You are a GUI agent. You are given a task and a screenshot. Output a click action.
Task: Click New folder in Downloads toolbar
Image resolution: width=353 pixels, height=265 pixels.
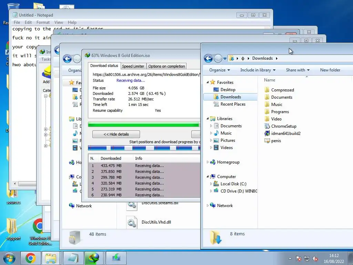tap(330, 70)
